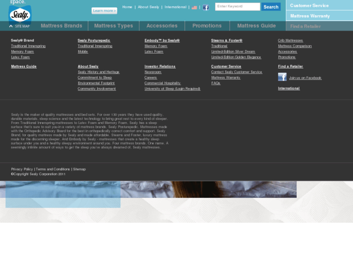The image size is (353, 265).
Task: Open Environmental Footprint link
Action: pyautogui.click(x=96, y=83)
